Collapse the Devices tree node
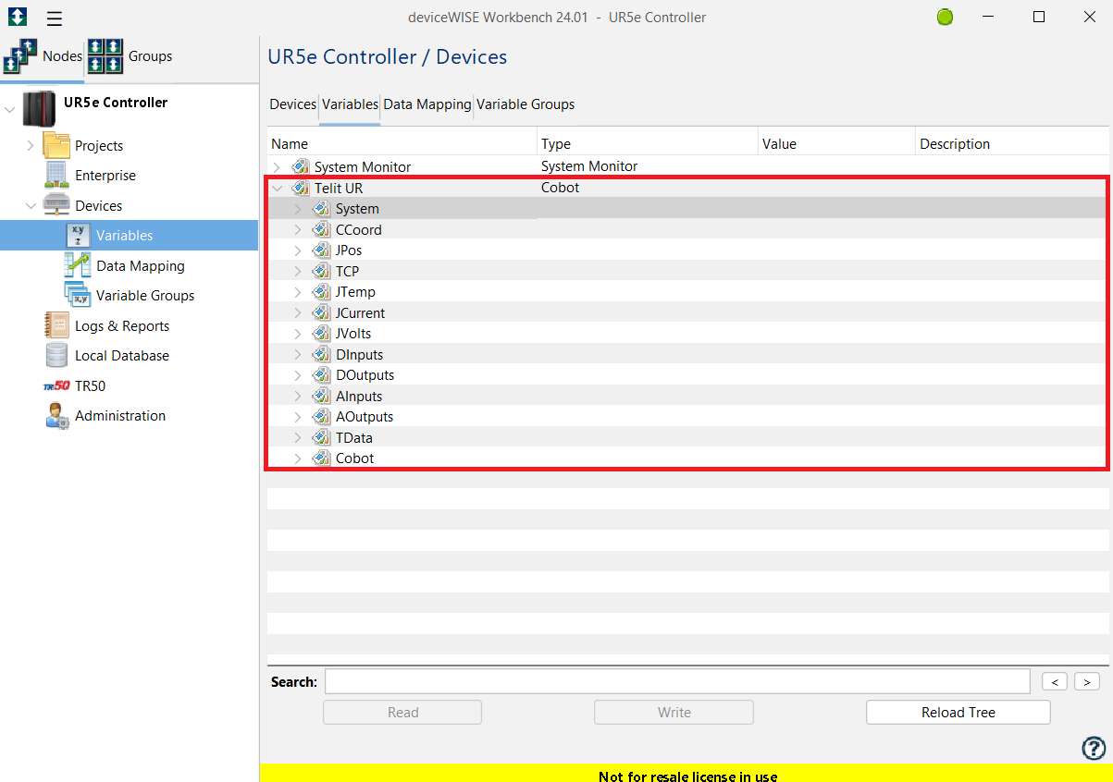 pos(31,205)
